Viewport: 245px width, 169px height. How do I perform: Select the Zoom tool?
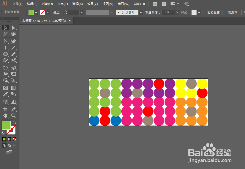click(x=13, y=116)
